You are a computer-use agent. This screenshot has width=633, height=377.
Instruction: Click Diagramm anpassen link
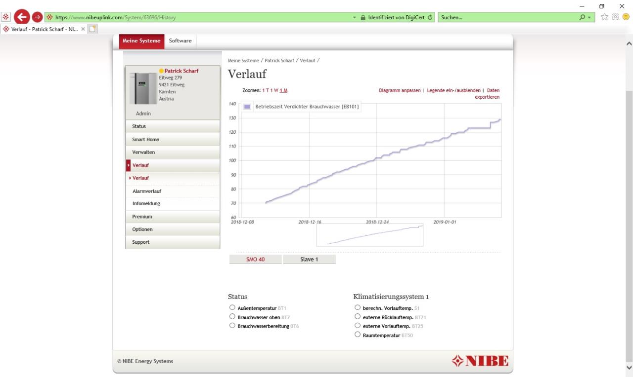[400, 91]
